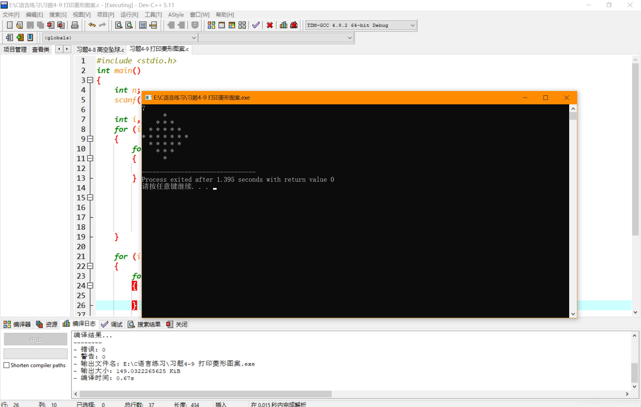This screenshot has width=641, height=407.
Task: Enable Shorten compiler paths checkbox
Action: 7,365
